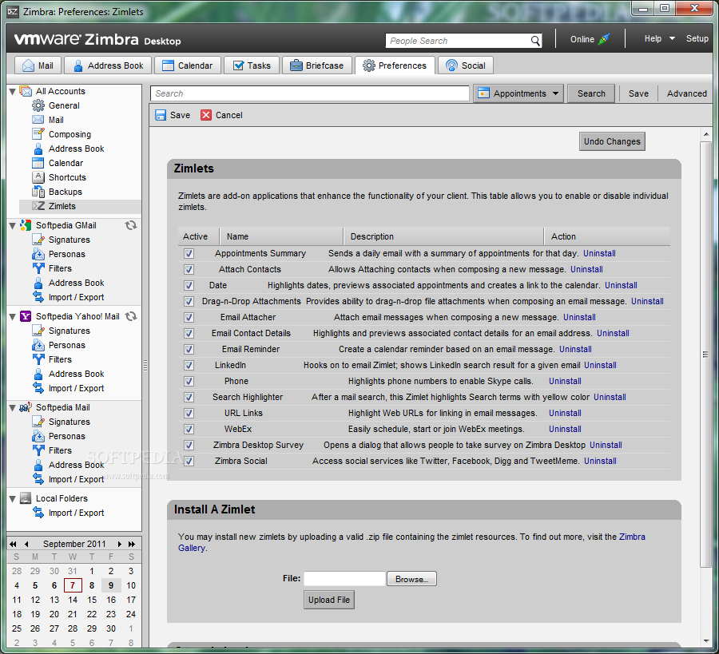Collapse the Softpedia Mail tree
Viewport: 719px width, 654px height.
[x=13, y=407]
